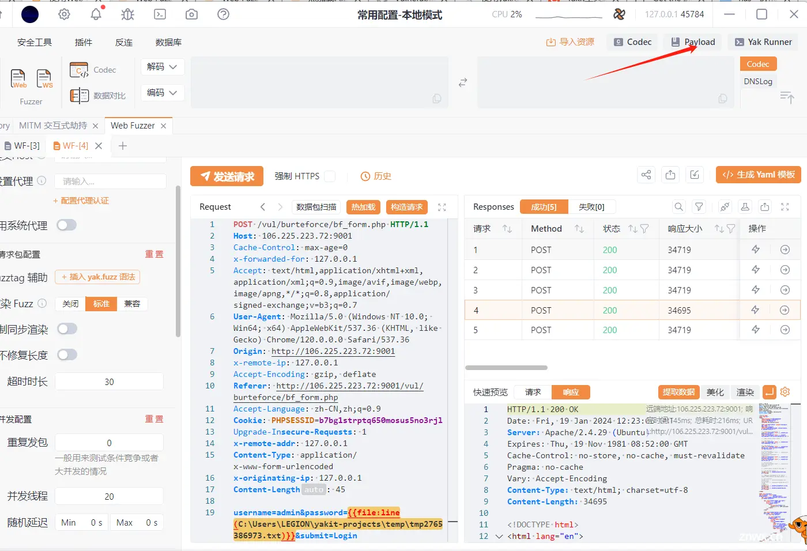Image resolution: width=807 pixels, height=551 pixels.
Task: Open the help question mark icon
Action: (223, 14)
